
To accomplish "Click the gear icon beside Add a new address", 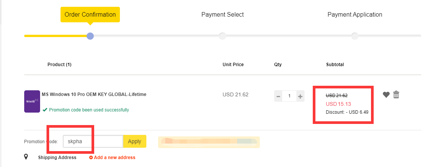I will (91, 158).
